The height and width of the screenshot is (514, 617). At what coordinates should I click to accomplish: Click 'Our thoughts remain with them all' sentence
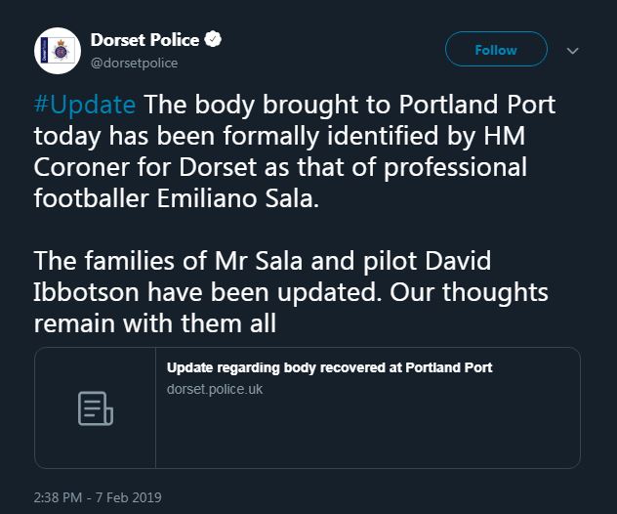[291, 308]
